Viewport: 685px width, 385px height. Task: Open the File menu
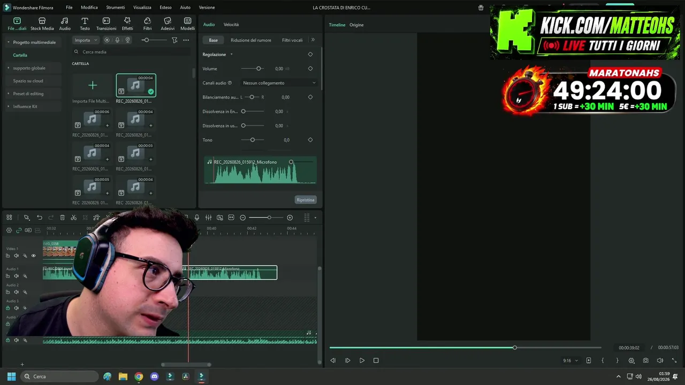69,7
